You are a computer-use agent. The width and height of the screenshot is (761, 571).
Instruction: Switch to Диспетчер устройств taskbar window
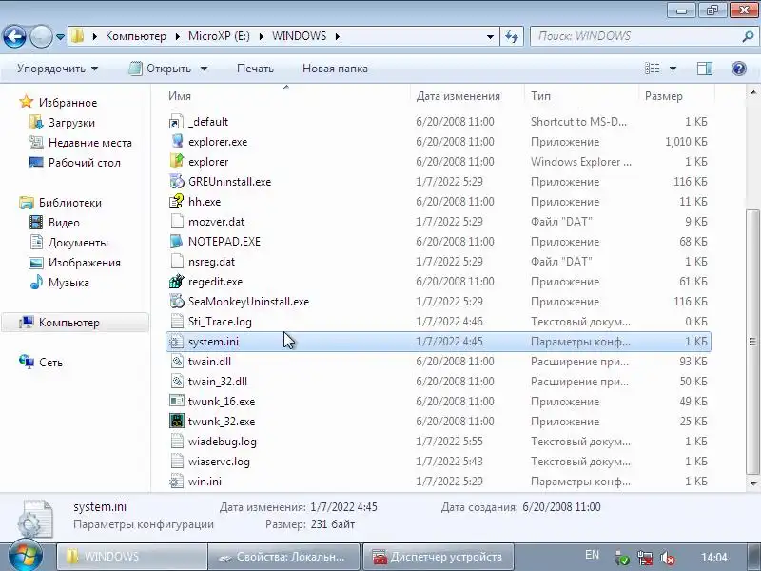point(439,557)
